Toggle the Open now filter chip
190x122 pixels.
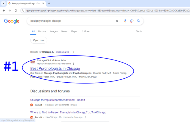(39, 40)
